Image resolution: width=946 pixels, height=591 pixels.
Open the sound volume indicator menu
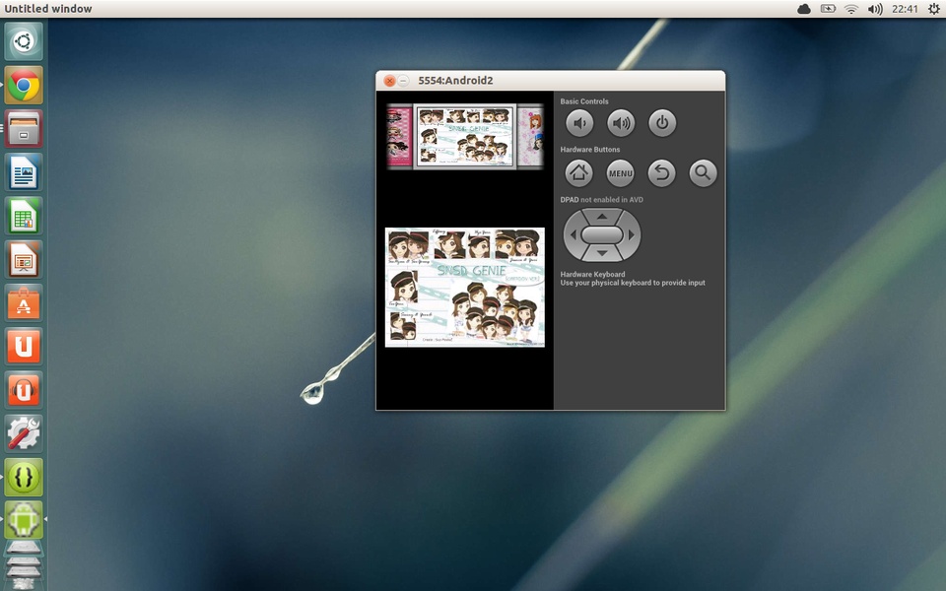[875, 9]
